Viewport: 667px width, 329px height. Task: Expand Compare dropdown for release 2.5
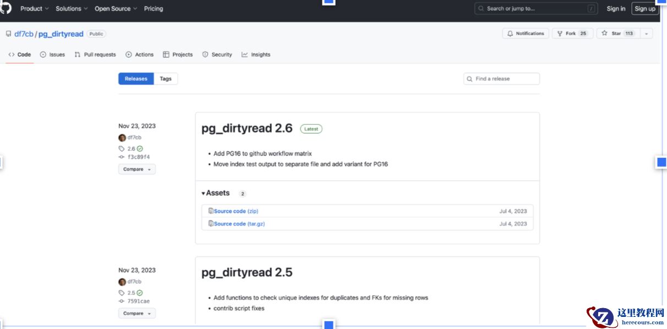[x=136, y=314]
